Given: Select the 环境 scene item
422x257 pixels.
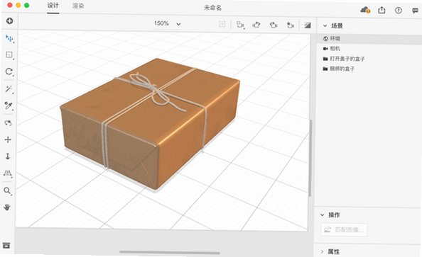Looking at the screenshot, I should coord(369,39).
